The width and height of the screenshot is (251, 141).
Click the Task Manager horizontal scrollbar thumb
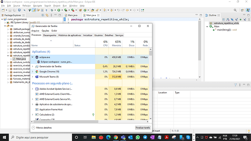point(66,122)
